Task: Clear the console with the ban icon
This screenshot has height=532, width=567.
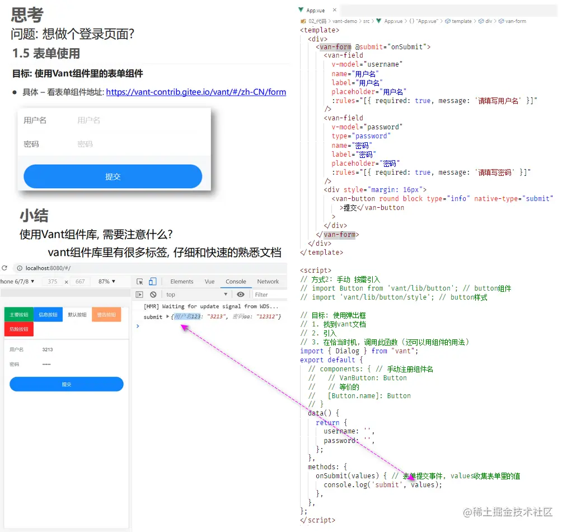Action: (x=153, y=295)
